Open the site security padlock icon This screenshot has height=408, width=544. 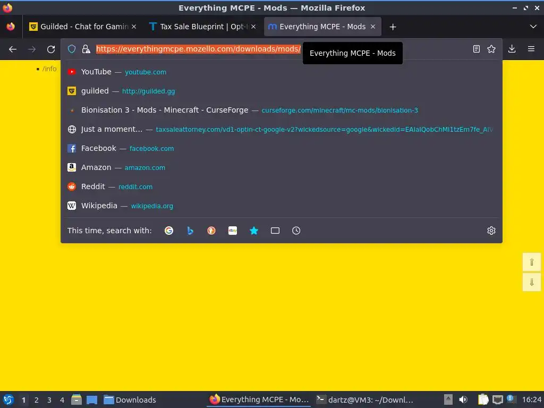[86, 49]
